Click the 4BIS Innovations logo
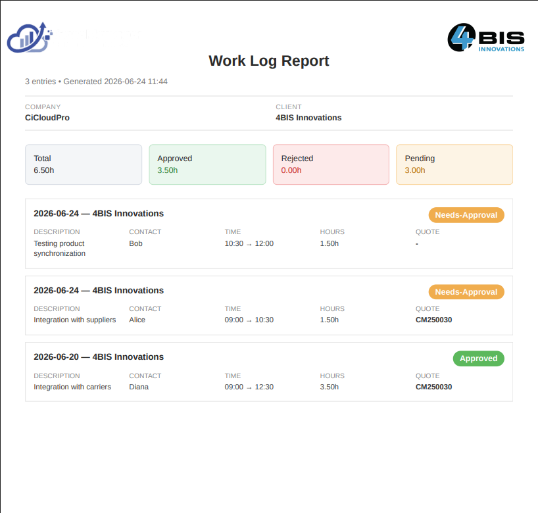Image resolution: width=538 pixels, height=513 pixels. (x=486, y=37)
